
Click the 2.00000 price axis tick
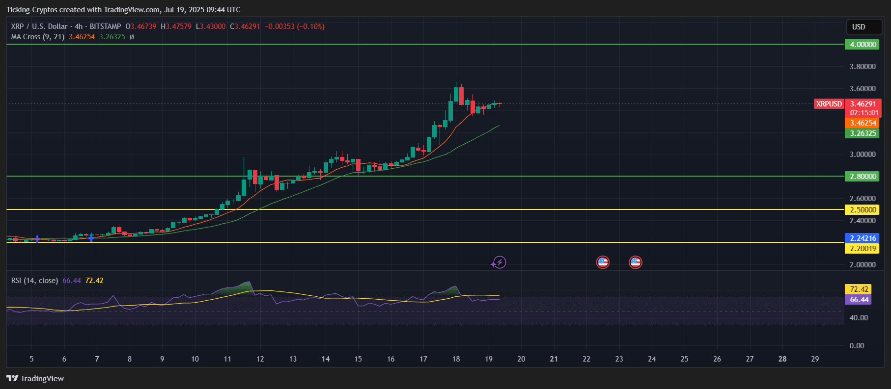863,265
